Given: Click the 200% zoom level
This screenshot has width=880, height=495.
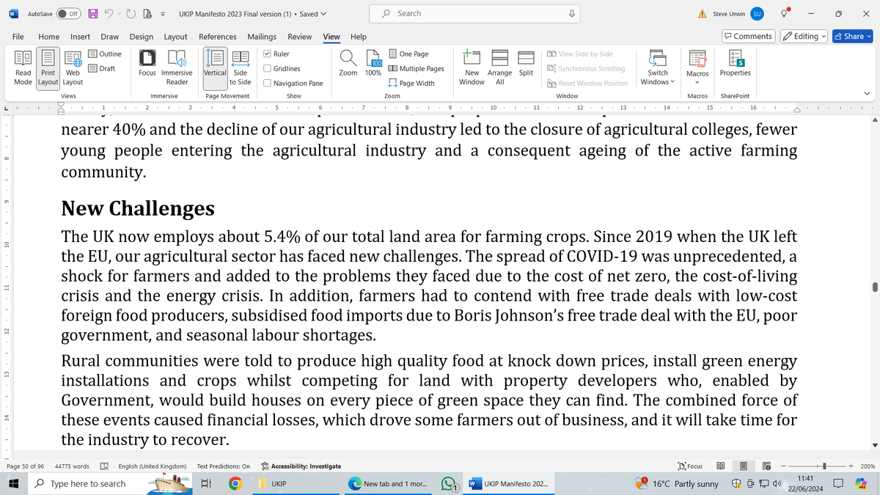Looking at the screenshot, I should 868,466.
